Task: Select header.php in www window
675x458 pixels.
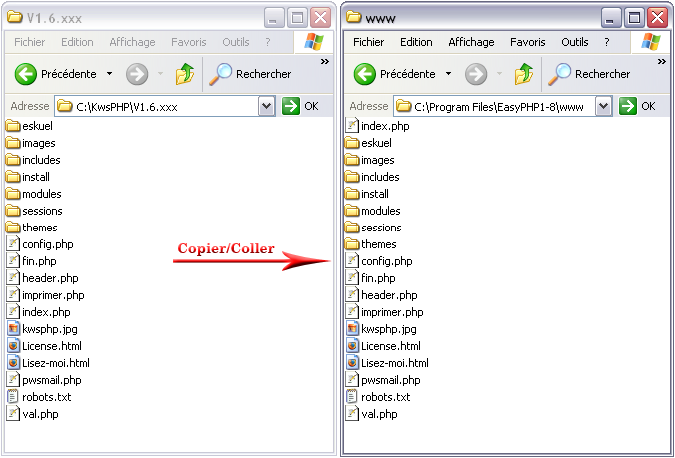Action: (382, 295)
